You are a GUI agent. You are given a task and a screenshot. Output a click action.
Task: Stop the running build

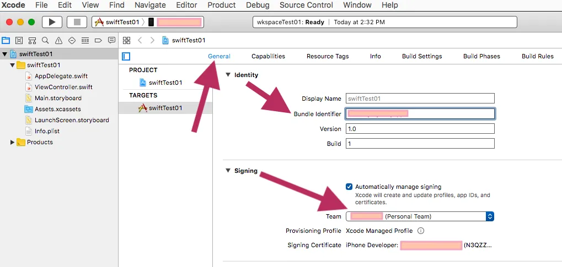pyautogui.click(x=77, y=22)
